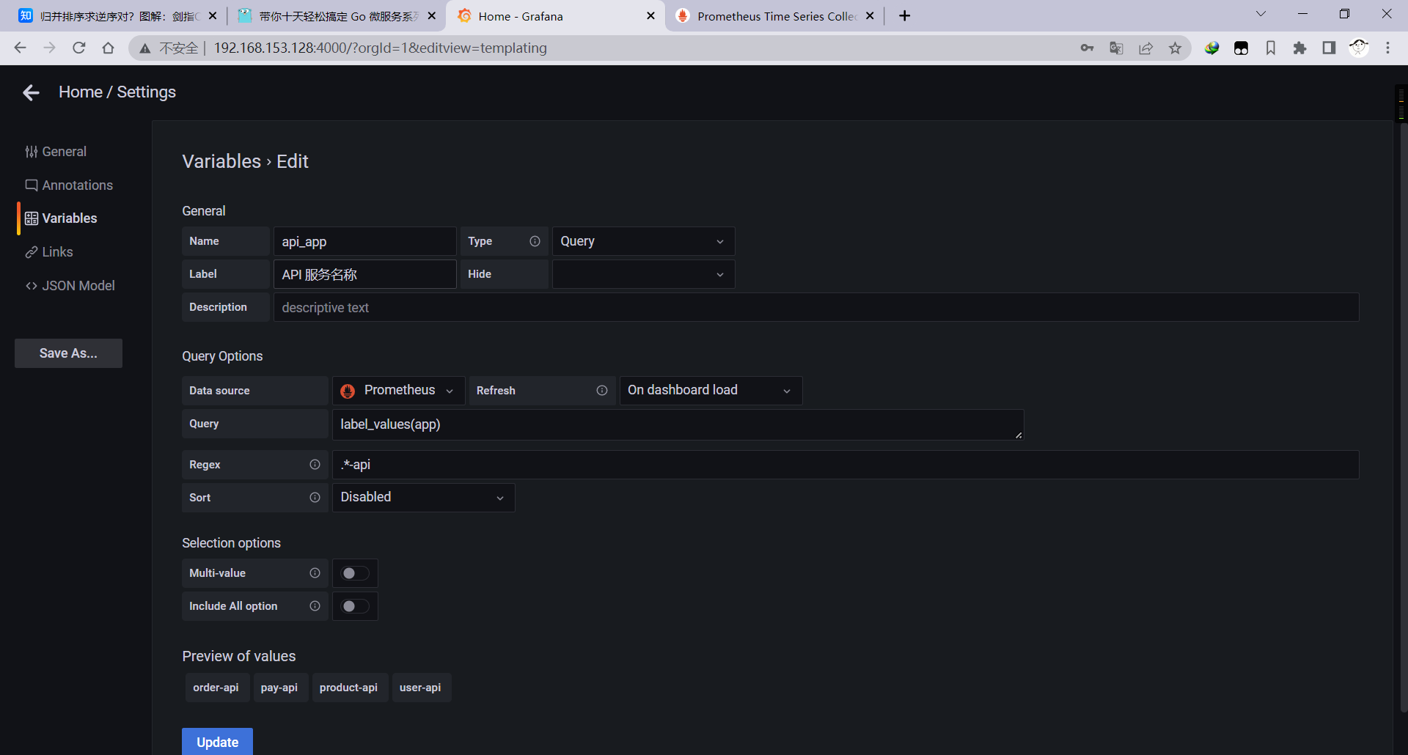This screenshot has width=1408, height=755.
Task: Bookmark this page with the star
Action: tap(1175, 48)
